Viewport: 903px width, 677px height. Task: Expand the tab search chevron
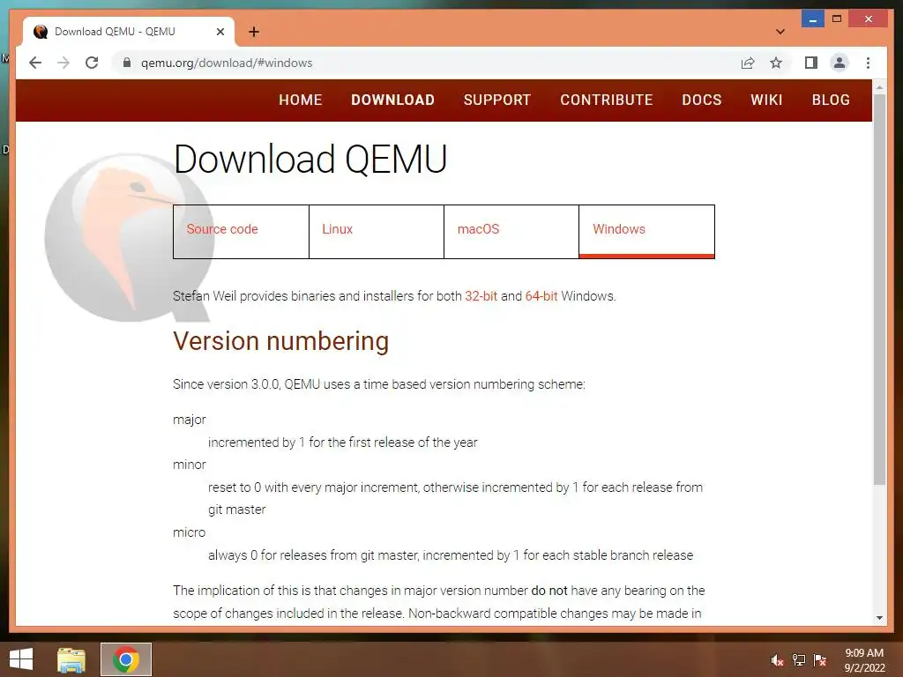780,32
